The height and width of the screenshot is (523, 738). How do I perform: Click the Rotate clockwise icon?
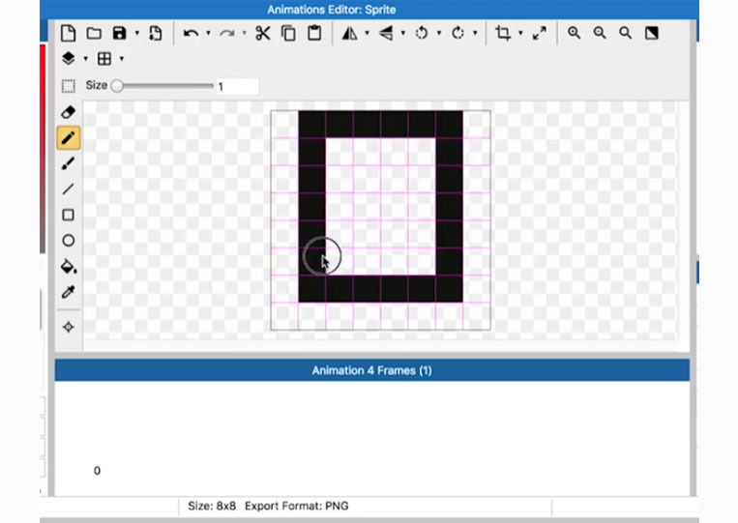458,33
